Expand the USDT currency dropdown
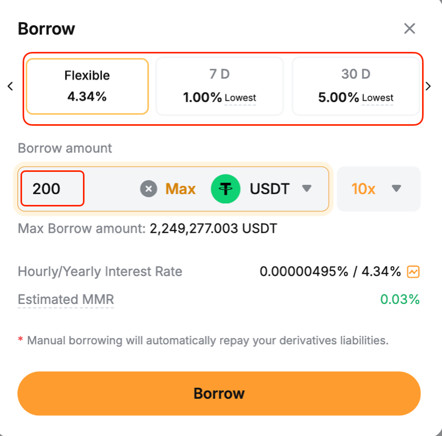Viewport: 442px width, 436px height. [307, 189]
